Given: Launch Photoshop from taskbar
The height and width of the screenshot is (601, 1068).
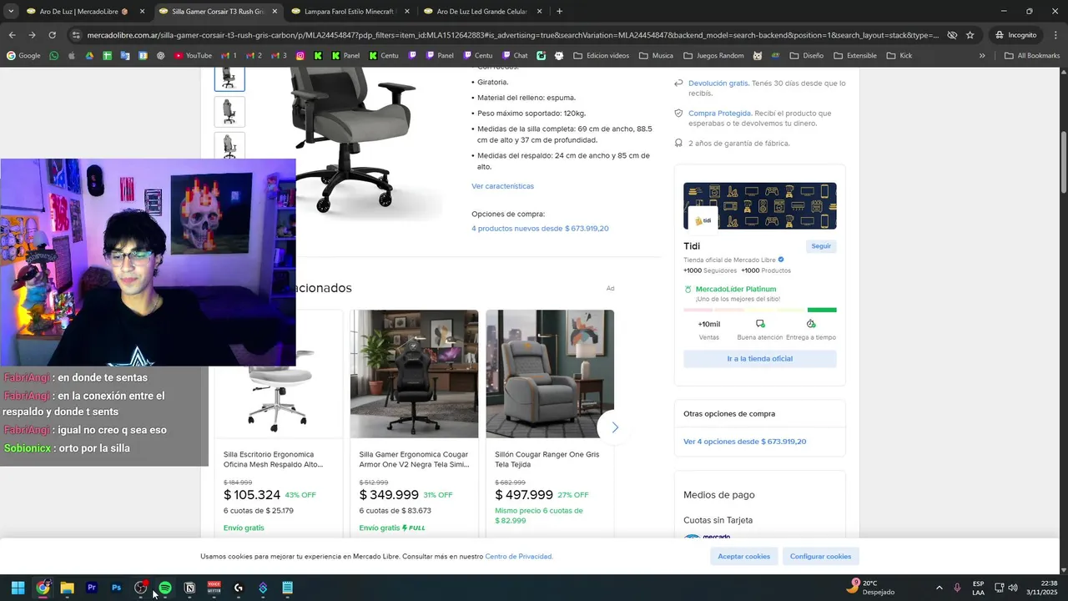Looking at the screenshot, I should (x=116, y=588).
